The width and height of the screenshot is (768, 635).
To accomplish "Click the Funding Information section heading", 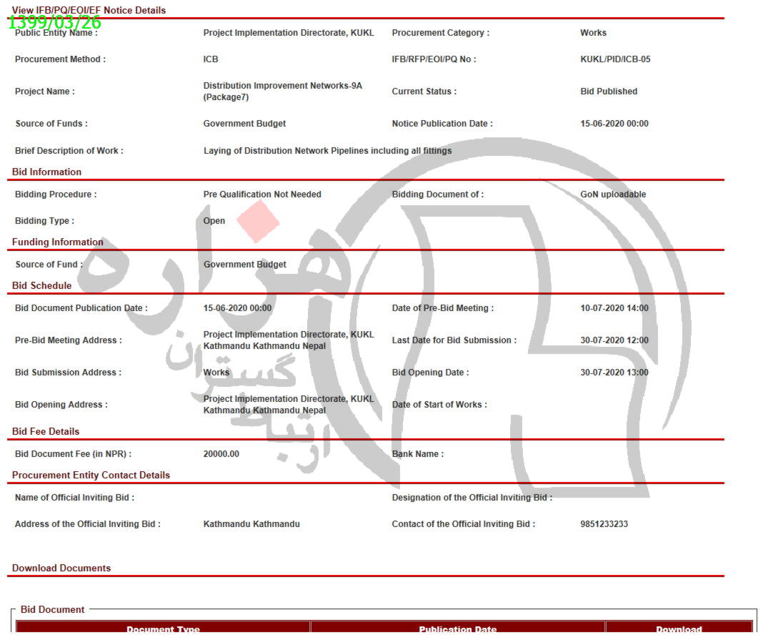I will [x=57, y=242].
